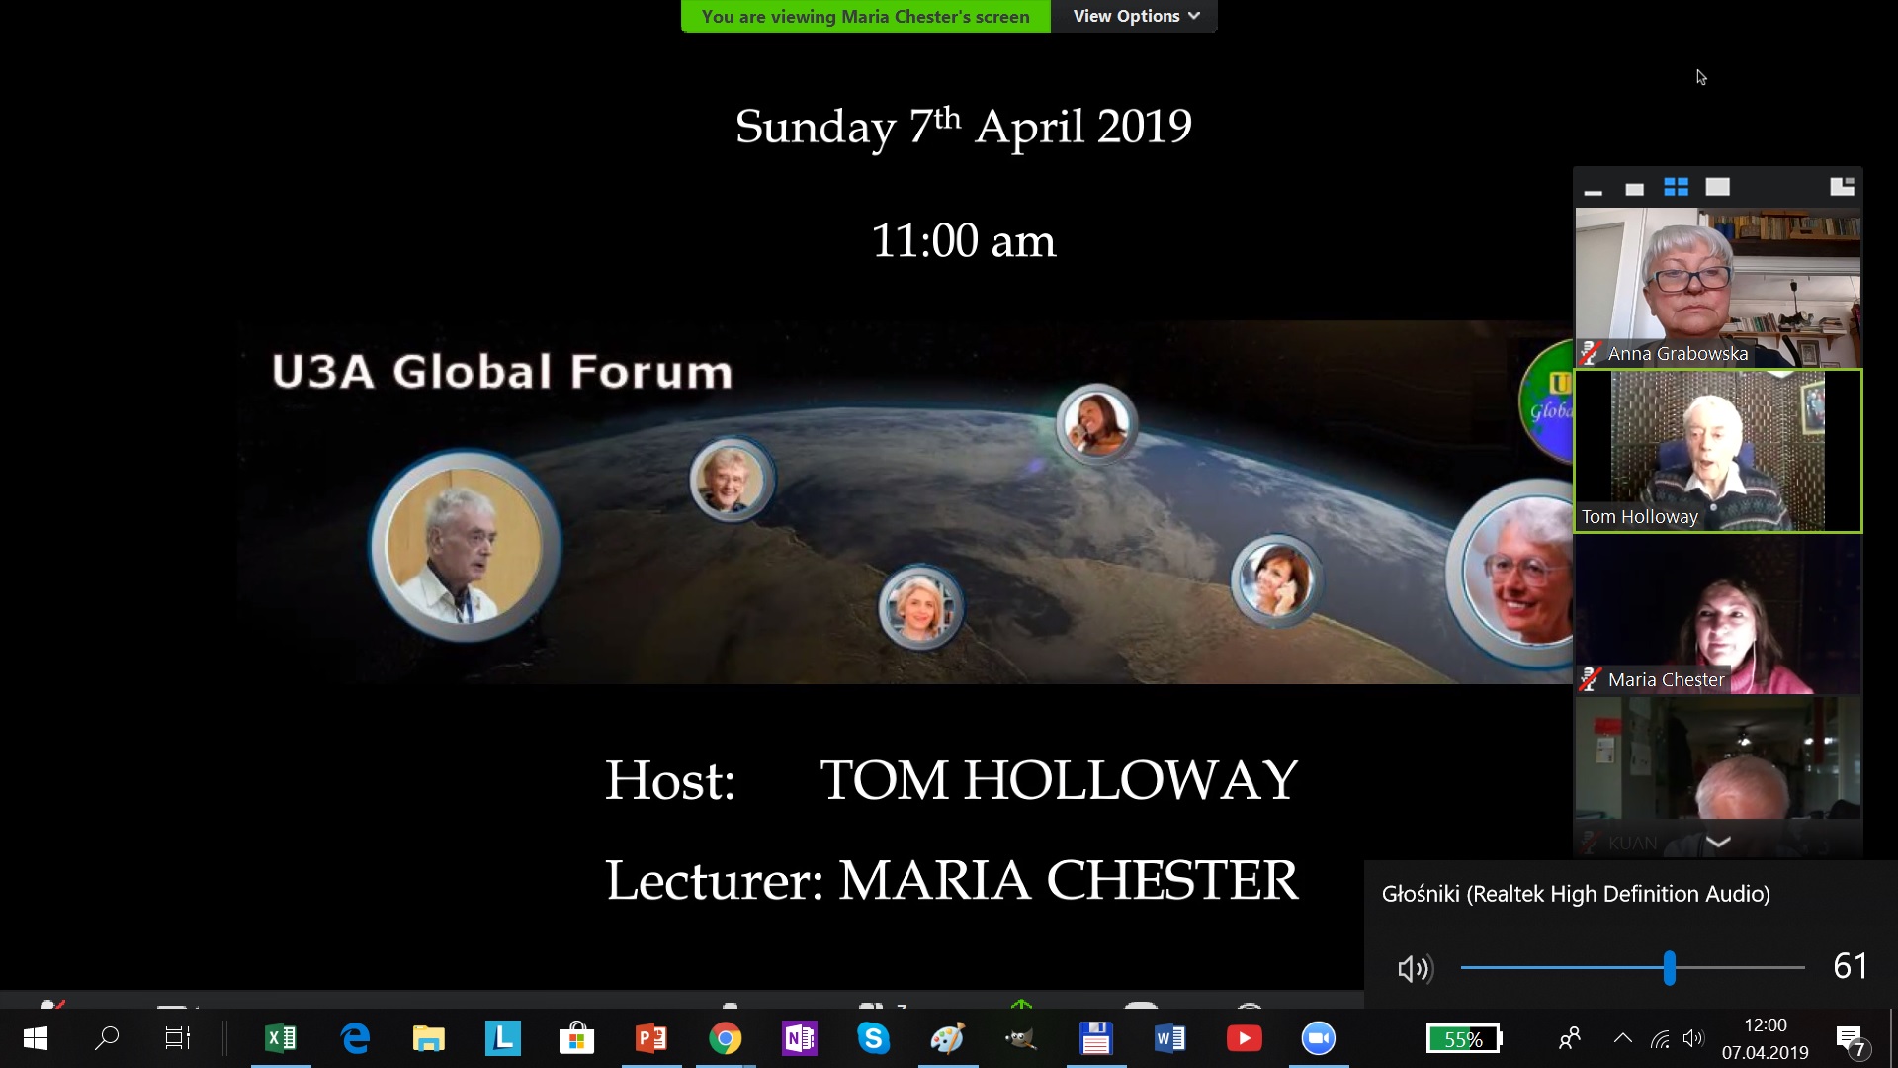Switch to the large single video view icon
Image resolution: width=1898 pixels, height=1068 pixels.
click(1718, 187)
